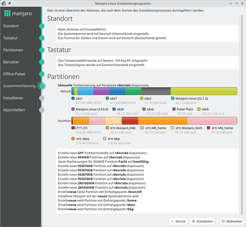Click the Freier Platz gray swatch
246x227 pixels.
(174, 109)
